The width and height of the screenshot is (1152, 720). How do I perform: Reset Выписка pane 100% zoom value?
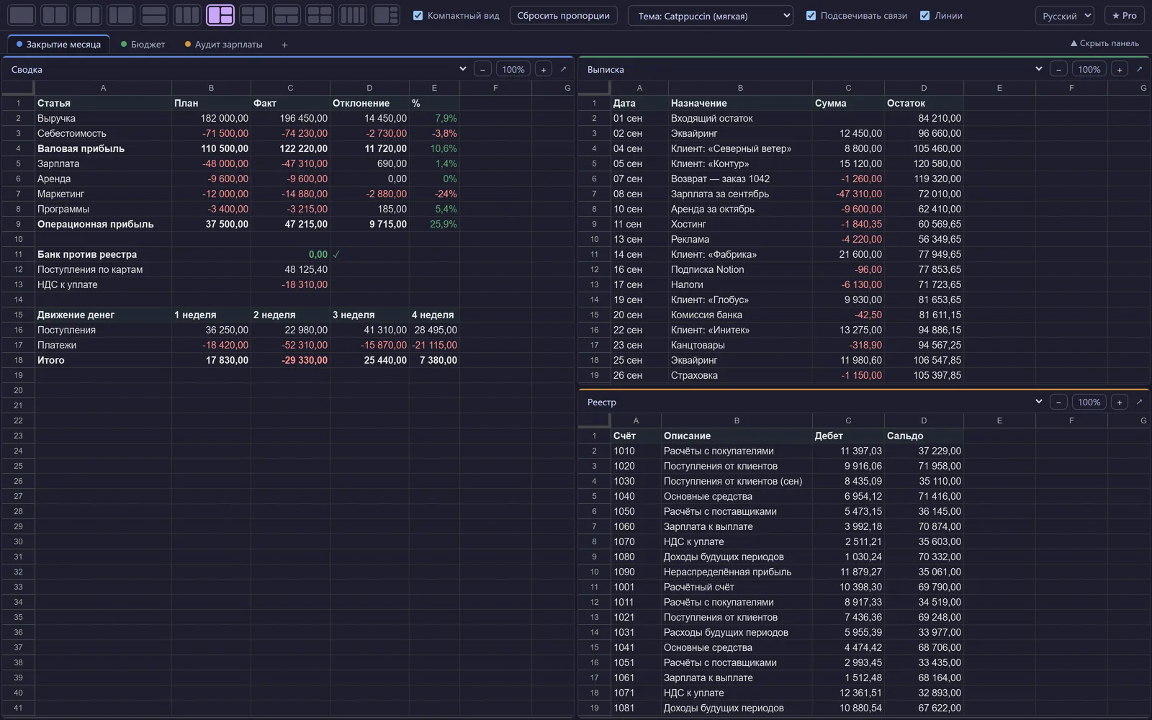(x=1089, y=69)
